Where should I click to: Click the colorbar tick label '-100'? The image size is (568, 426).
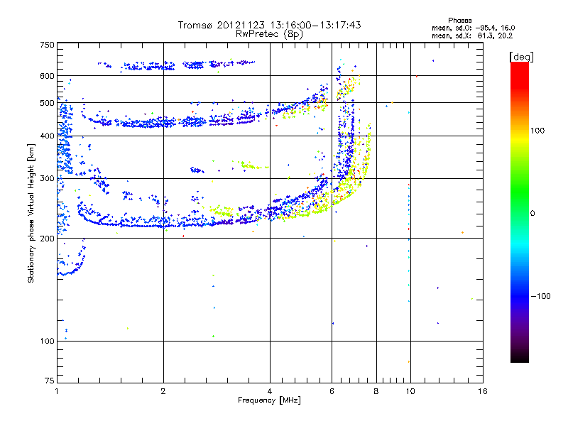pyautogui.click(x=540, y=296)
